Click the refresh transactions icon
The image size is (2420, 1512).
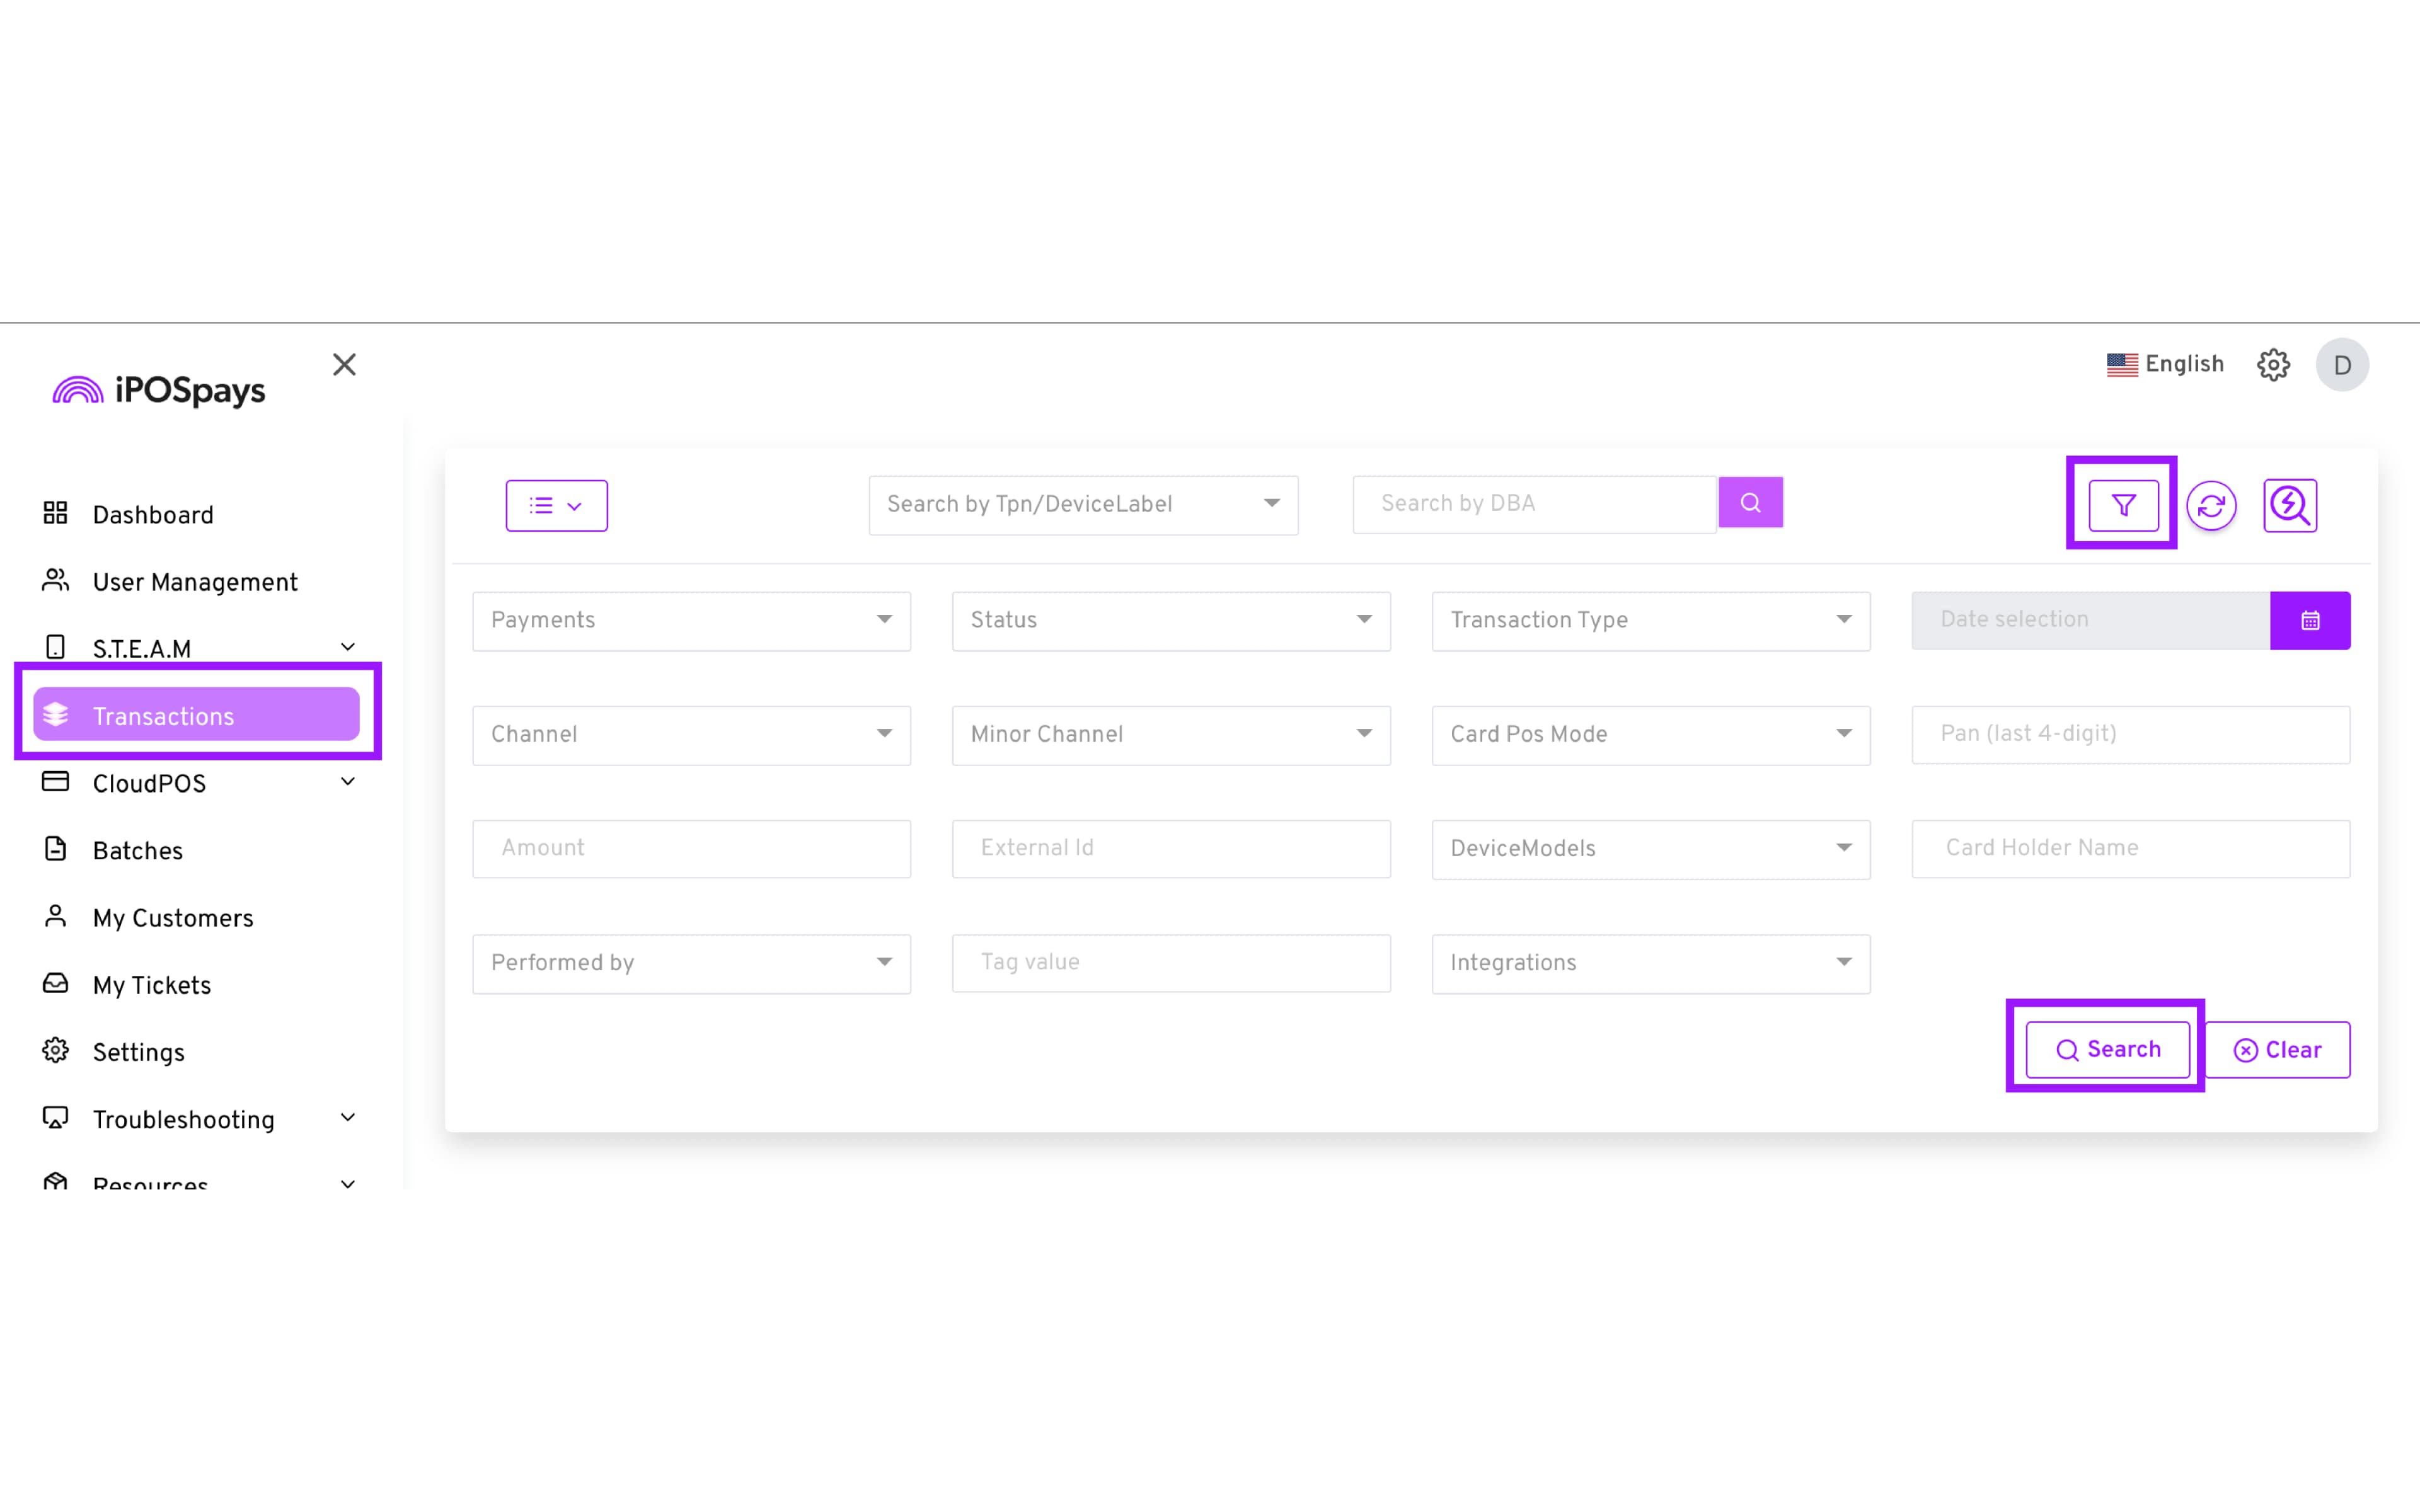[2211, 506]
